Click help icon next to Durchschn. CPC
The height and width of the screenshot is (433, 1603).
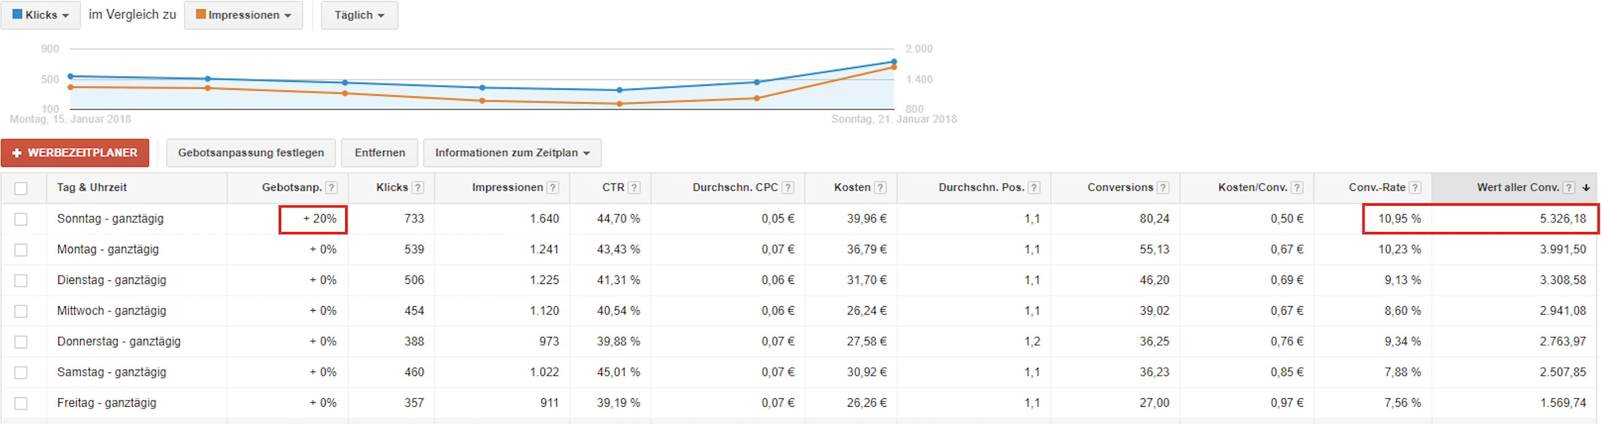788,189
